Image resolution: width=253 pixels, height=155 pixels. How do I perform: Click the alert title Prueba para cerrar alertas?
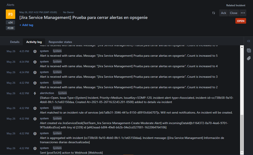tap(83, 17)
